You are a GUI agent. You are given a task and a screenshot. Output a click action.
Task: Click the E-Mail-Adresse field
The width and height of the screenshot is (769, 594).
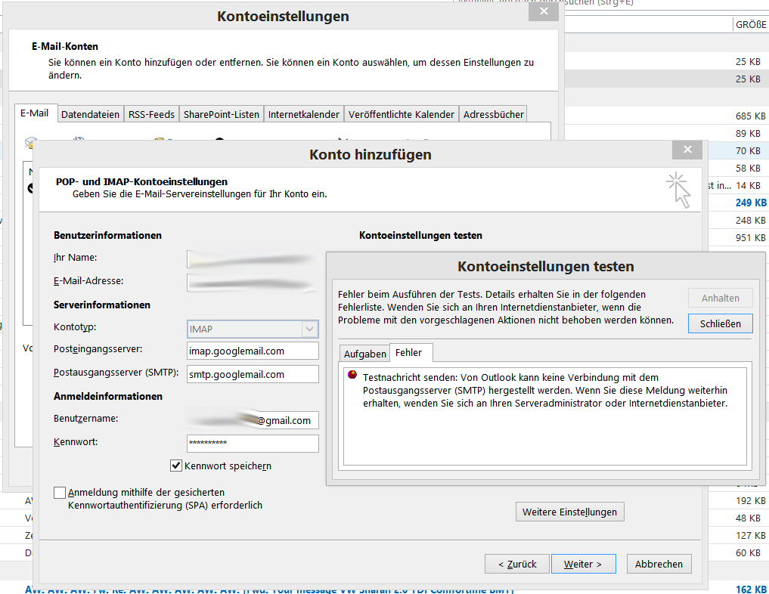tap(253, 283)
